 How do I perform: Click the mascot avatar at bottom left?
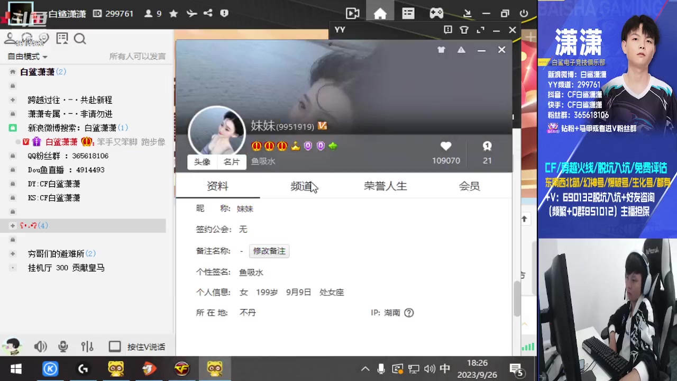12,347
